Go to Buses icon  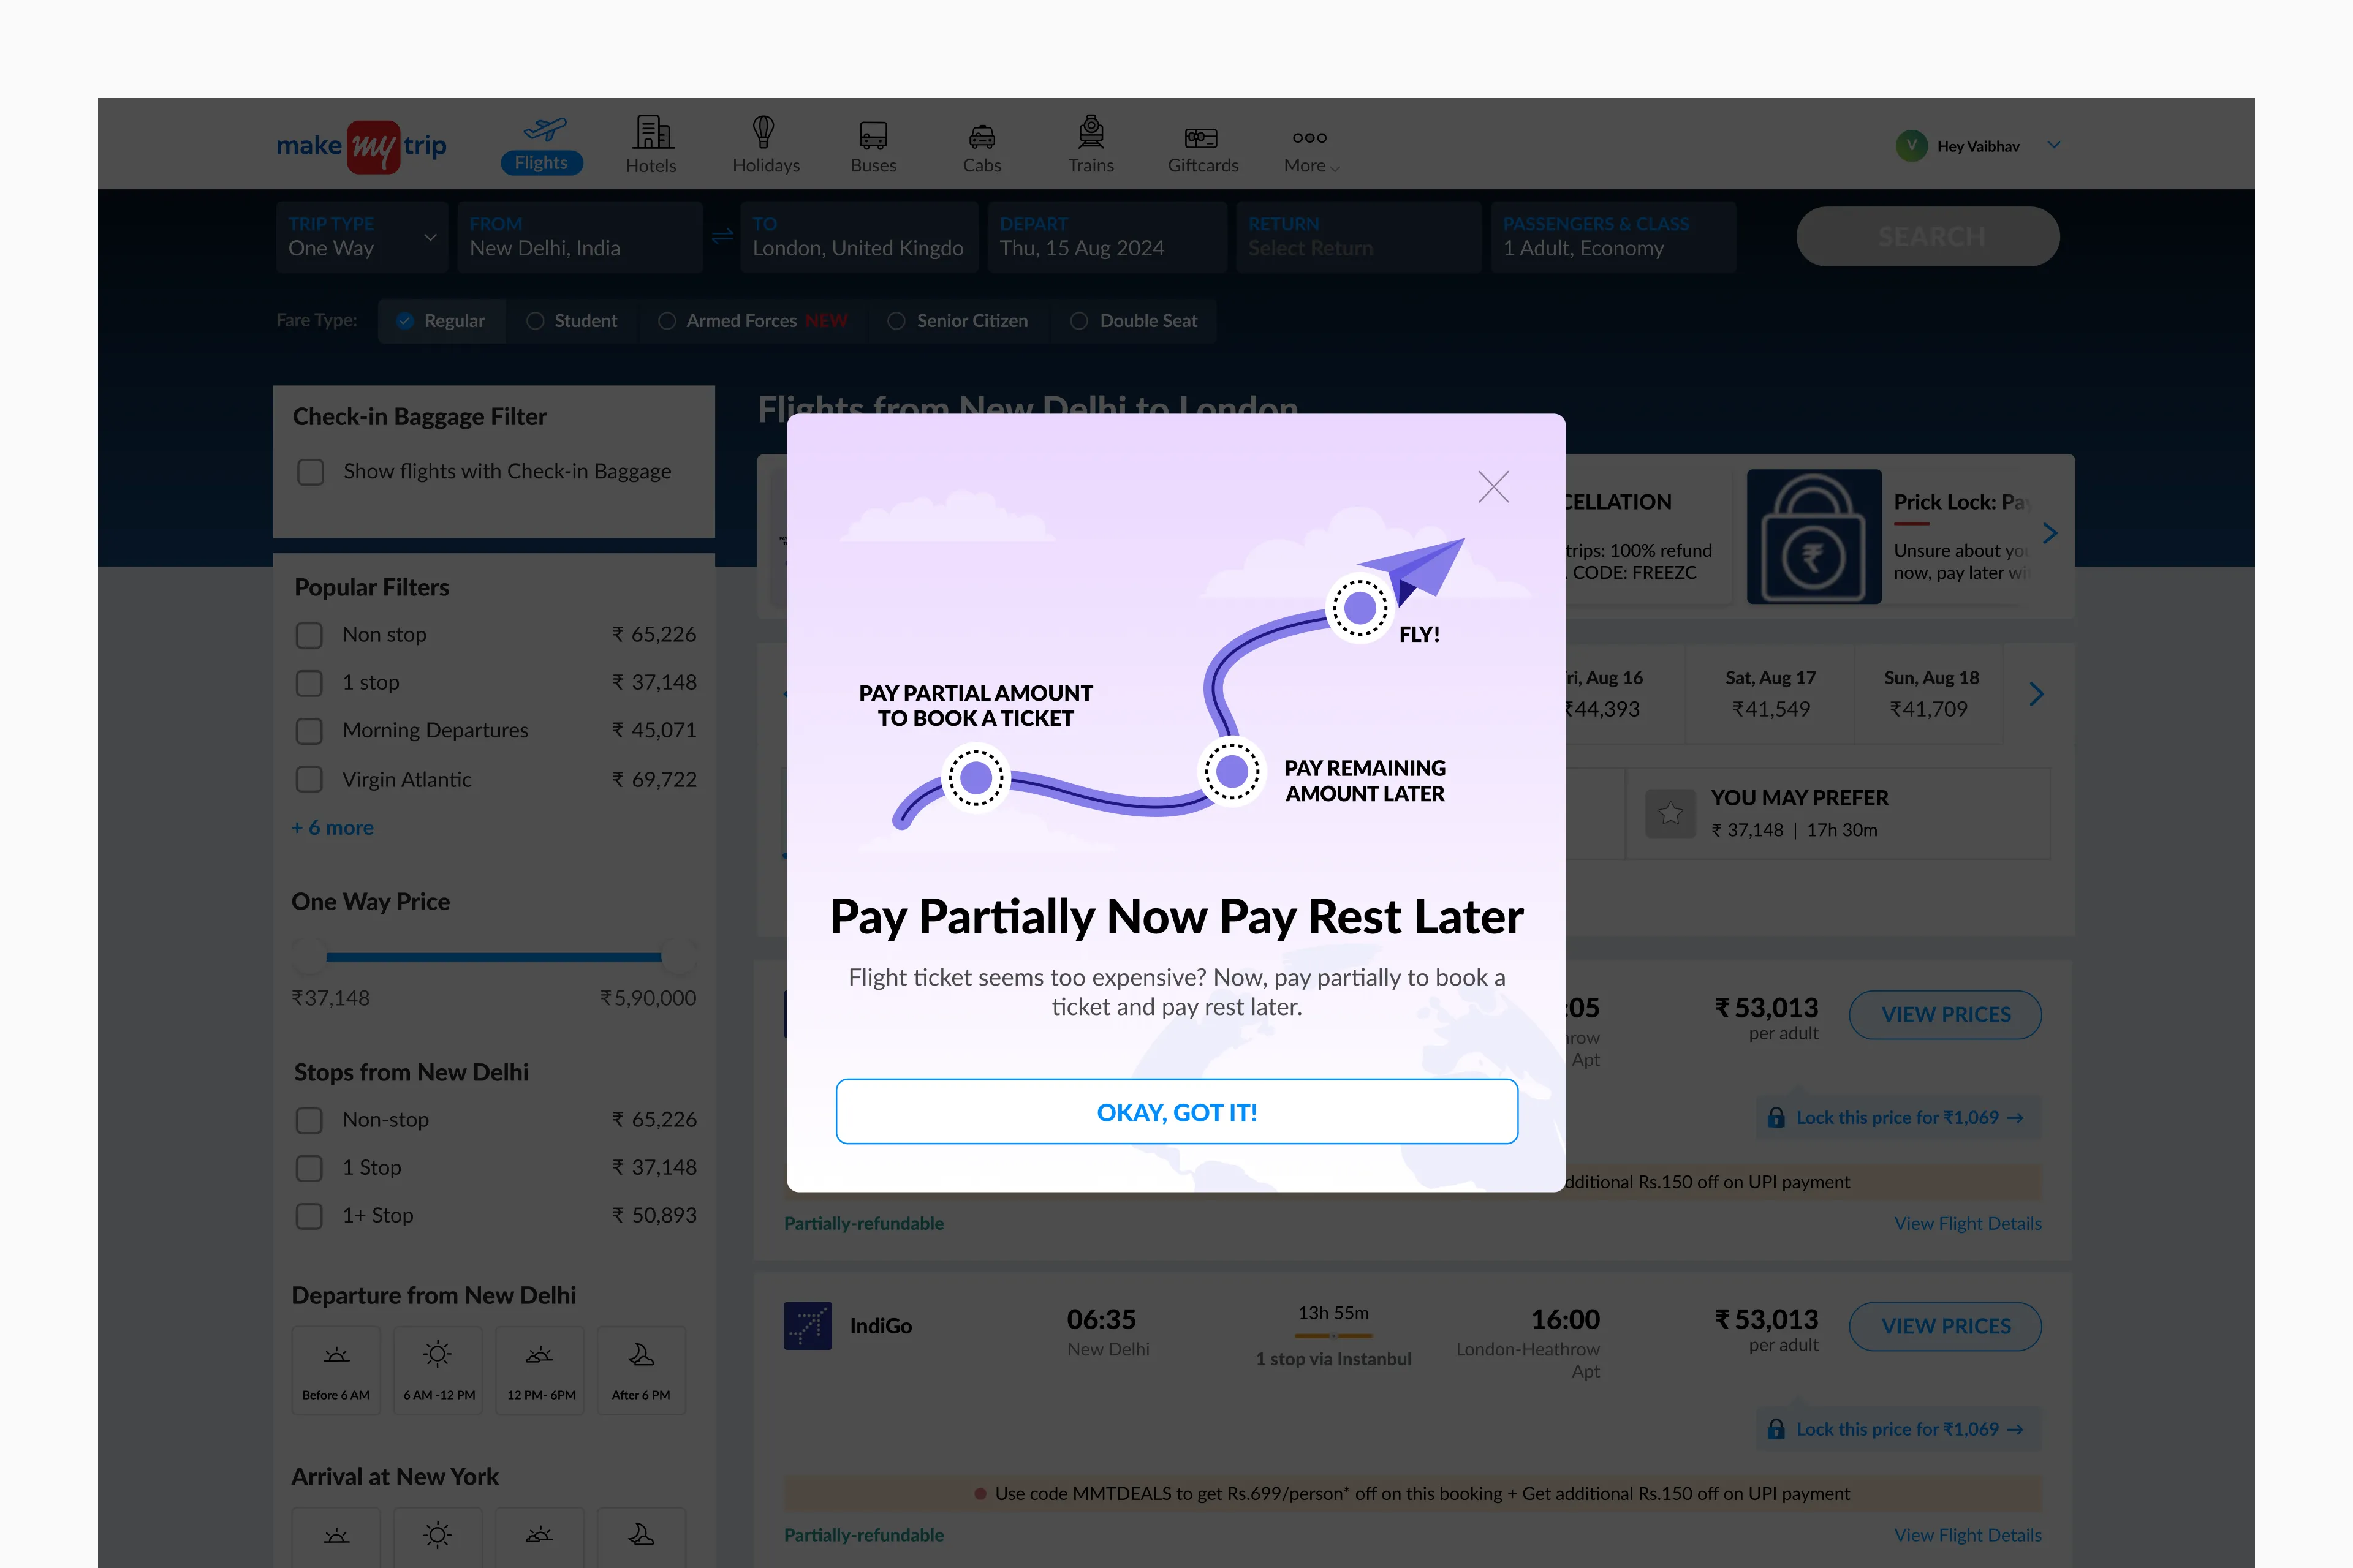tap(873, 134)
